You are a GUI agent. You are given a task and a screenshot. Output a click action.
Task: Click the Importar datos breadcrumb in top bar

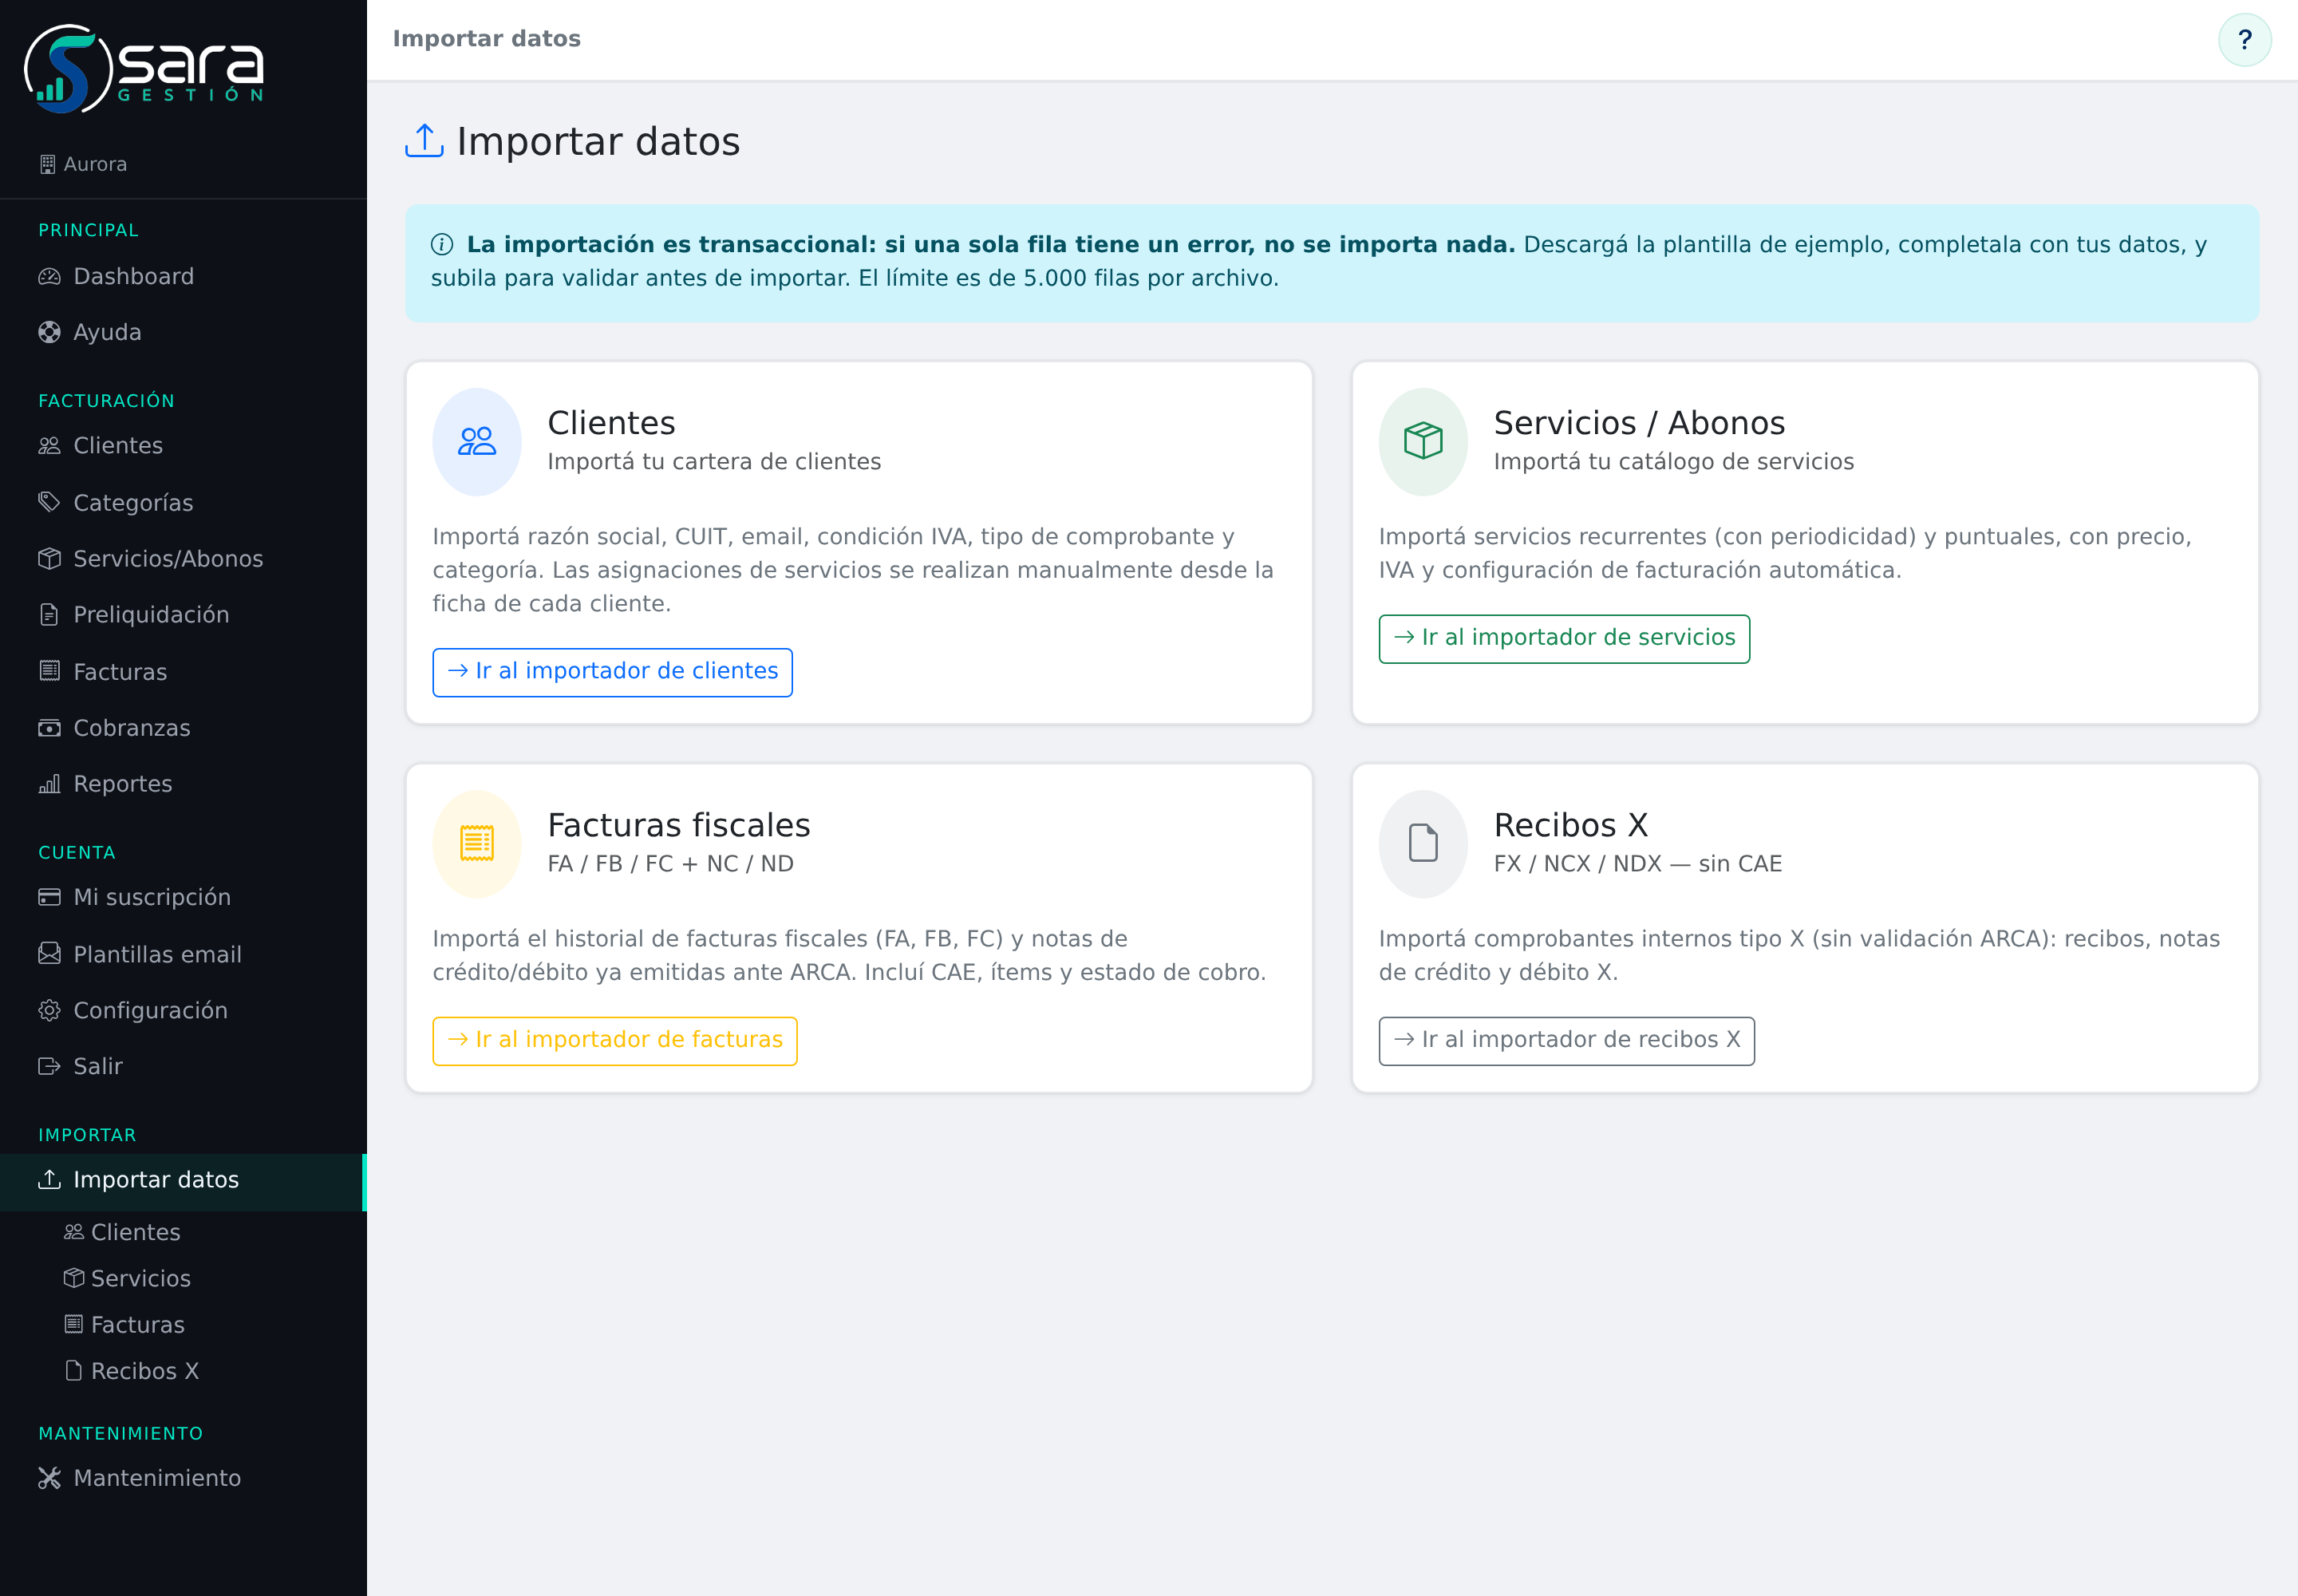(x=486, y=39)
